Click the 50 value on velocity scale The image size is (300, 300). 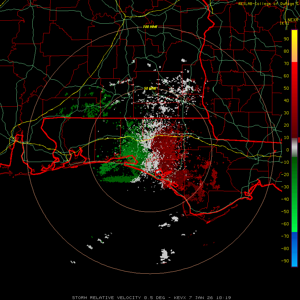286,88
